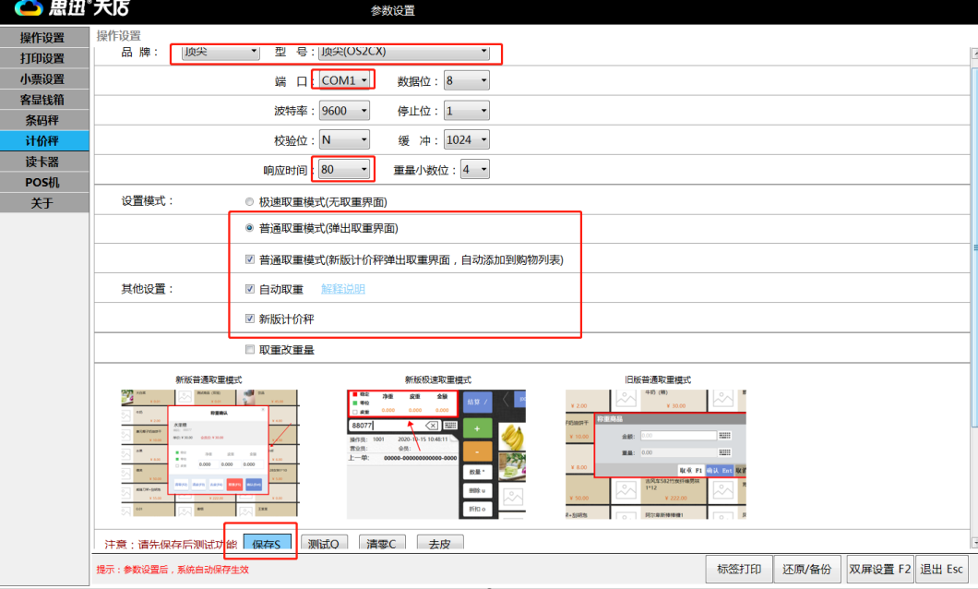
Task: Click the 还原/备份 button
Action: (807, 569)
